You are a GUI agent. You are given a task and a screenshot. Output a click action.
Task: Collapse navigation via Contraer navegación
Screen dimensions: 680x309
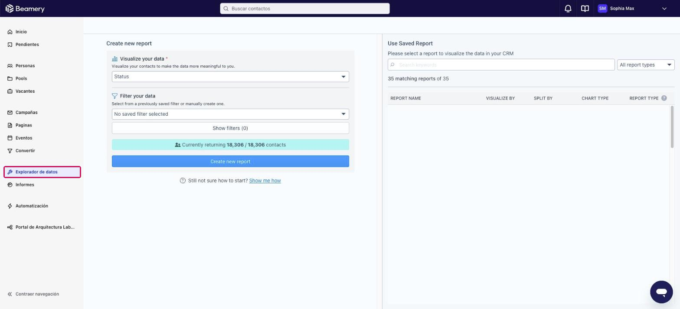(37, 294)
